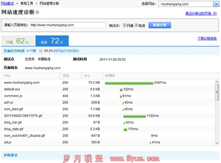Click the scrollbar down arrow of the table
221x163 pixels.
coord(217,143)
